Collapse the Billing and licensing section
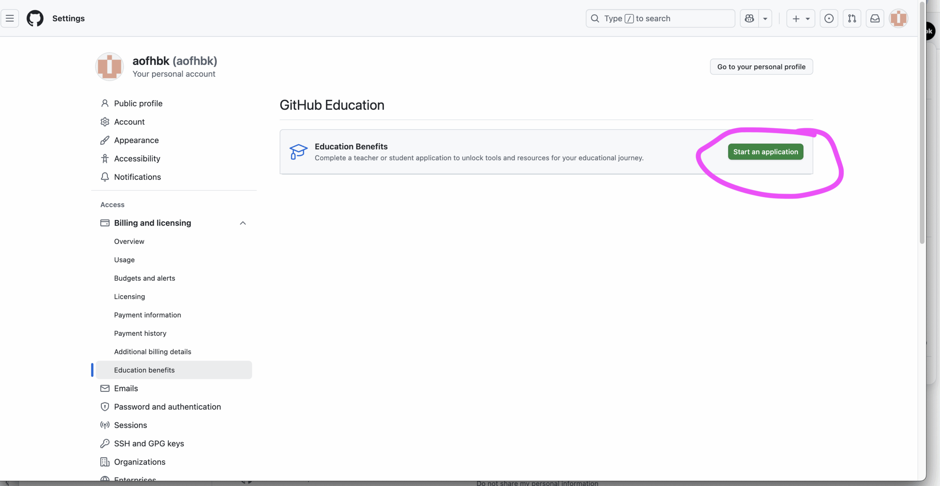The width and height of the screenshot is (940, 486). pyautogui.click(x=243, y=223)
